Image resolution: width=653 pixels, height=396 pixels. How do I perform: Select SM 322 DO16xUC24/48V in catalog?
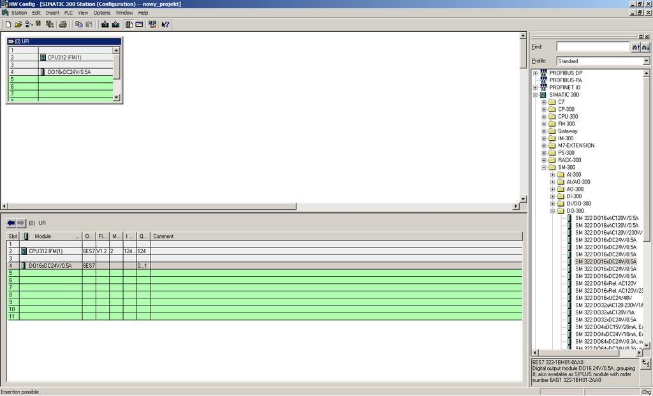(603, 298)
